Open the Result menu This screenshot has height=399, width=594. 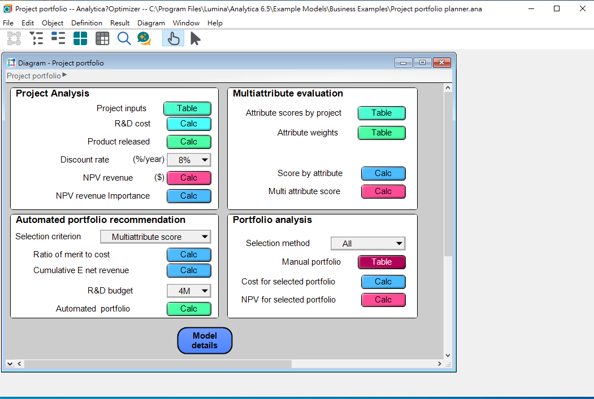(120, 23)
